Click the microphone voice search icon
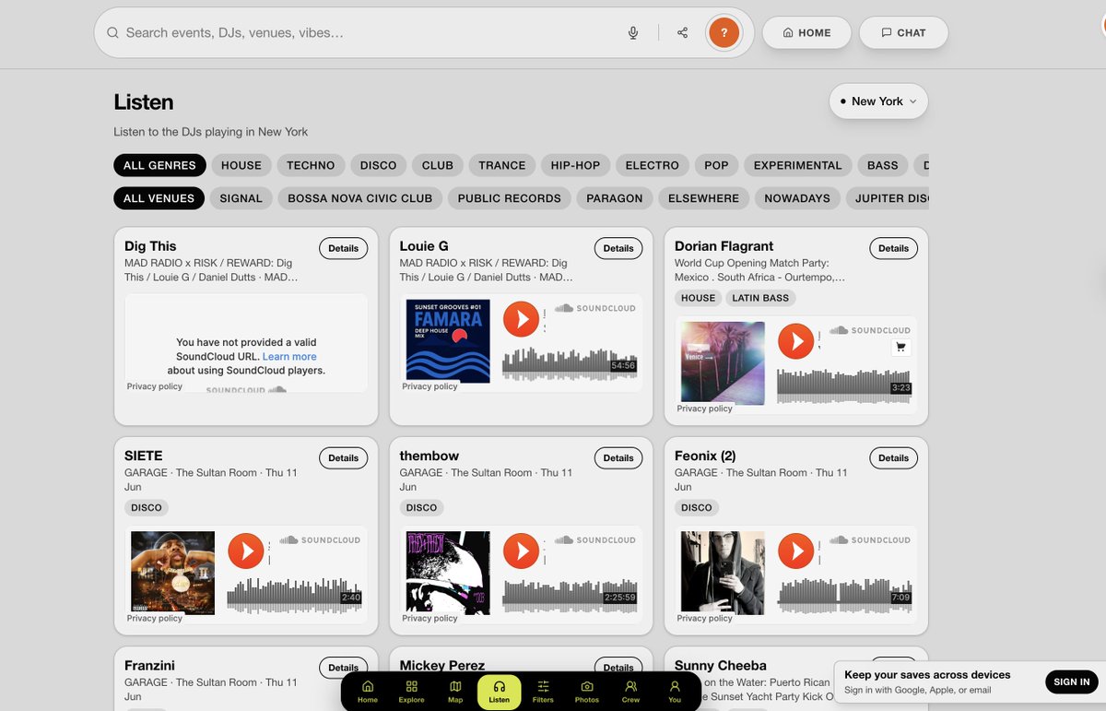 [633, 32]
